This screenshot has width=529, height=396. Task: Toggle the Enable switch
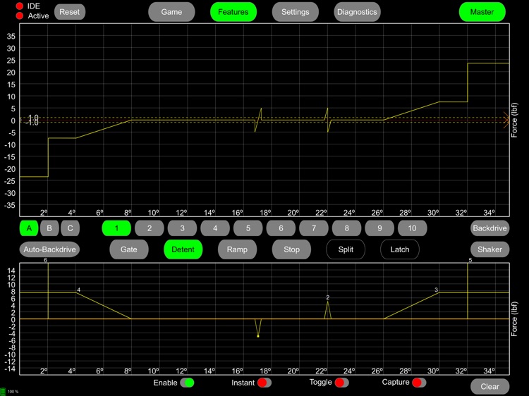pyautogui.click(x=187, y=383)
